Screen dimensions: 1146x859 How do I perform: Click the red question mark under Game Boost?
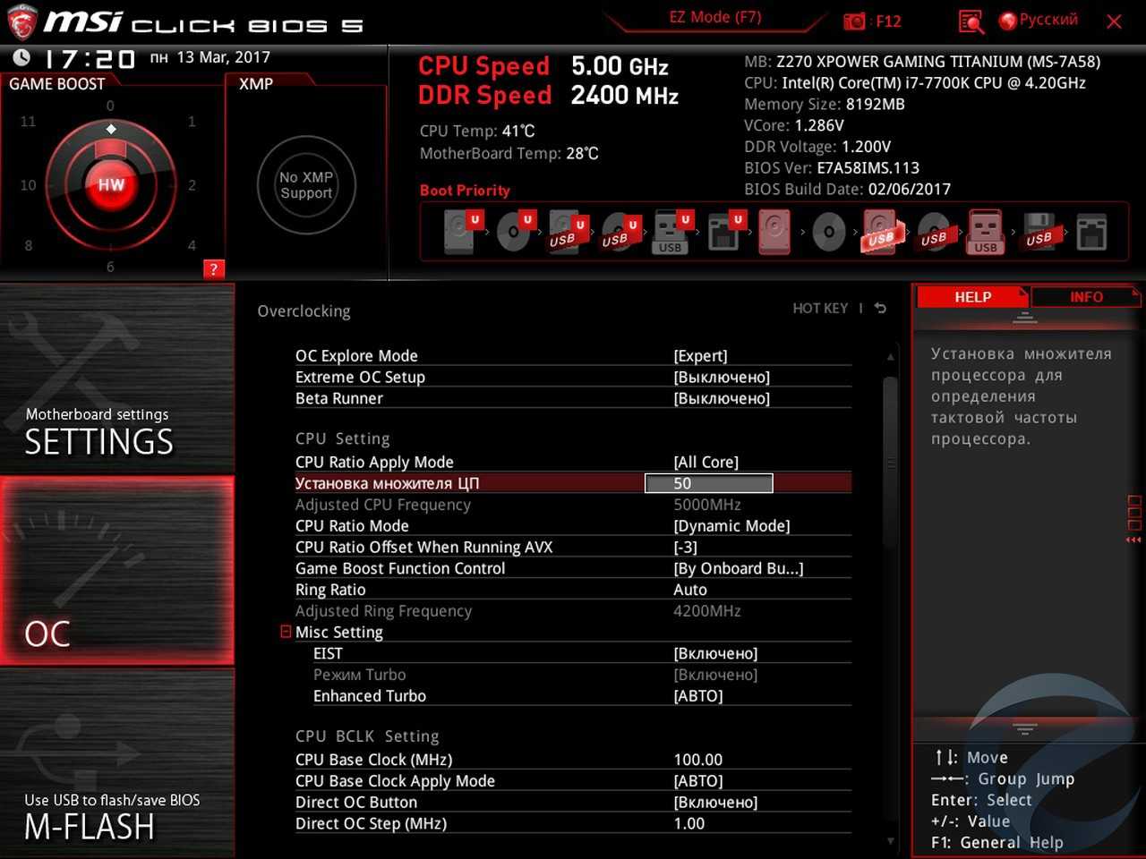213,269
